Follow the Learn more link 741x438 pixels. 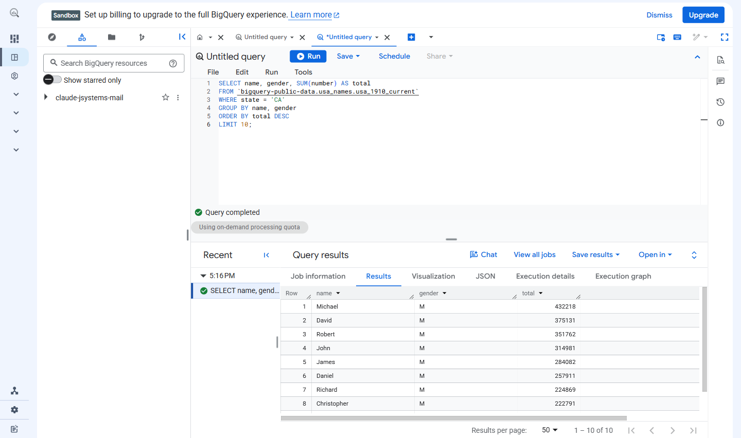coord(314,15)
